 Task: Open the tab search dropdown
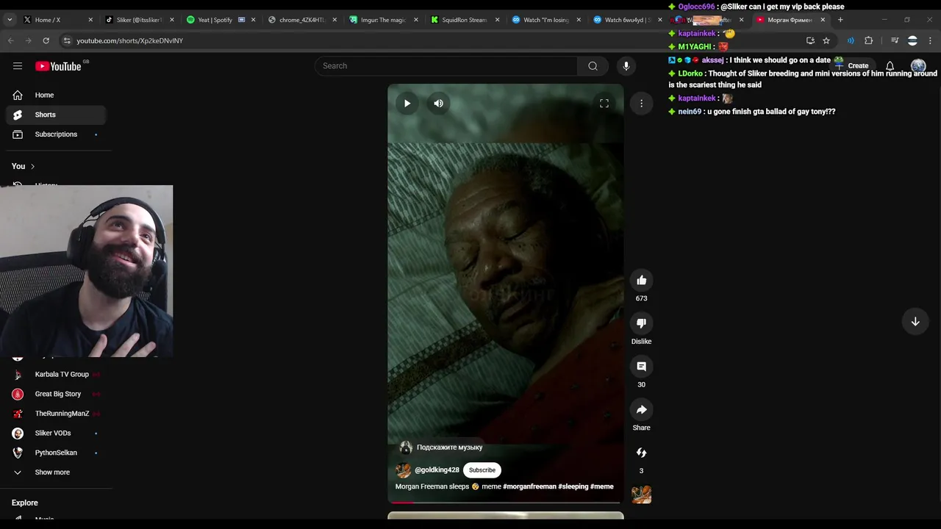tap(10, 20)
